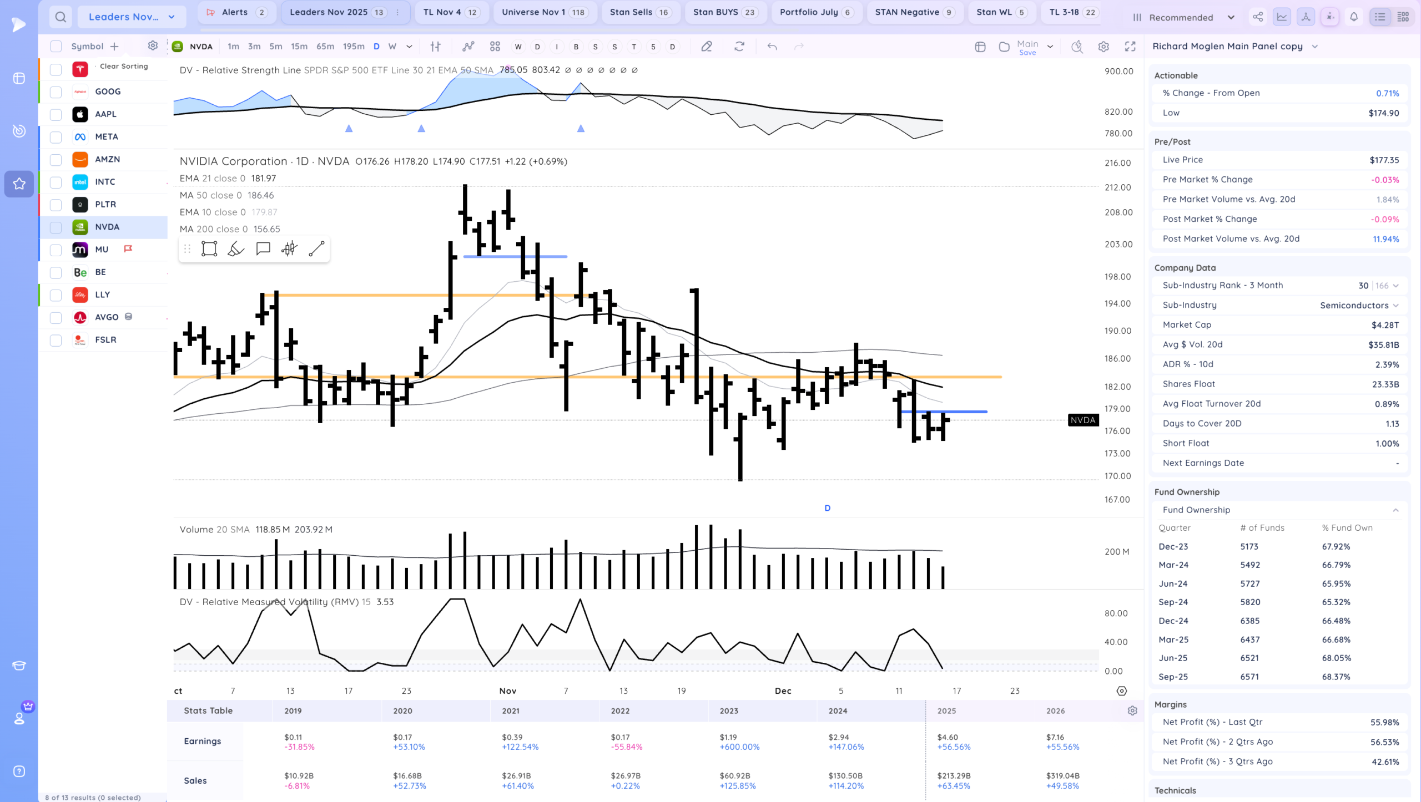Click the notification bell icon
Viewport: 1421px width, 802px height.
click(x=1354, y=17)
